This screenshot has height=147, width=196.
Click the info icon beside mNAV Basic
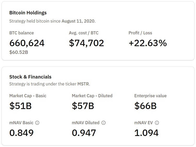(x=37, y=123)
